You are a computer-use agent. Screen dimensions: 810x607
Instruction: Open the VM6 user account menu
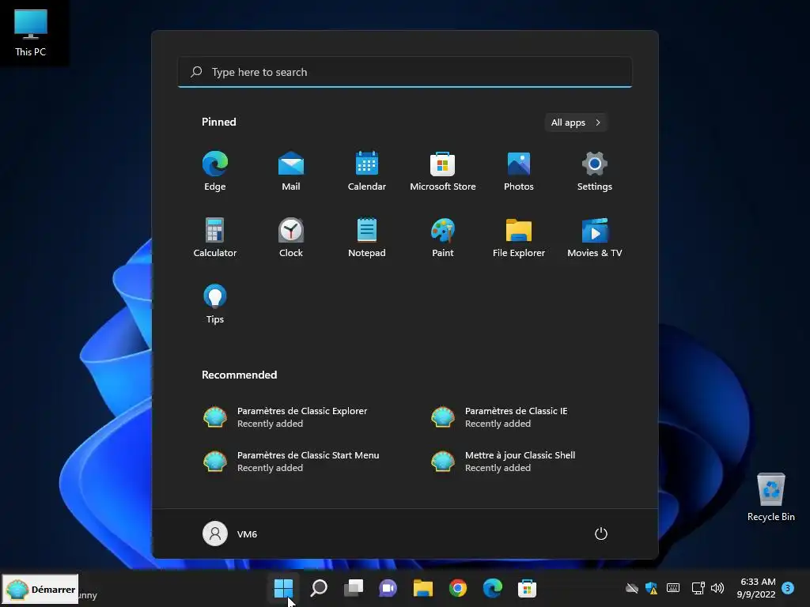230,533
